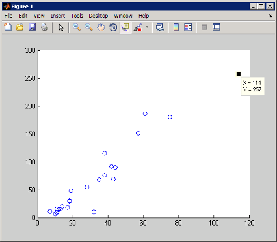Click the black data cursor marker

pos(239,74)
